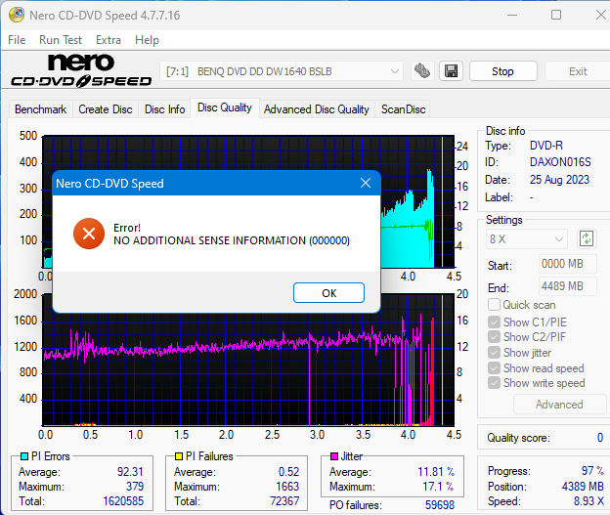
Task: Toggle the Show C2/PIF checkbox
Action: tap(494, 337)
